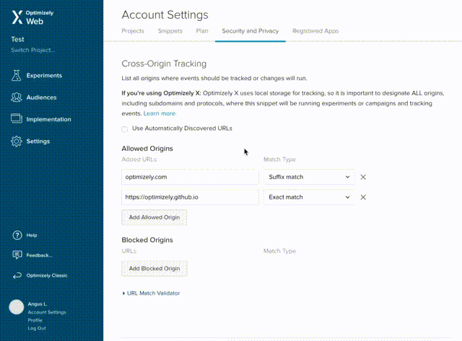Click the Cross-Origin Tracking heading
This screenshot has width=462, height=341.
pos(164,64)
